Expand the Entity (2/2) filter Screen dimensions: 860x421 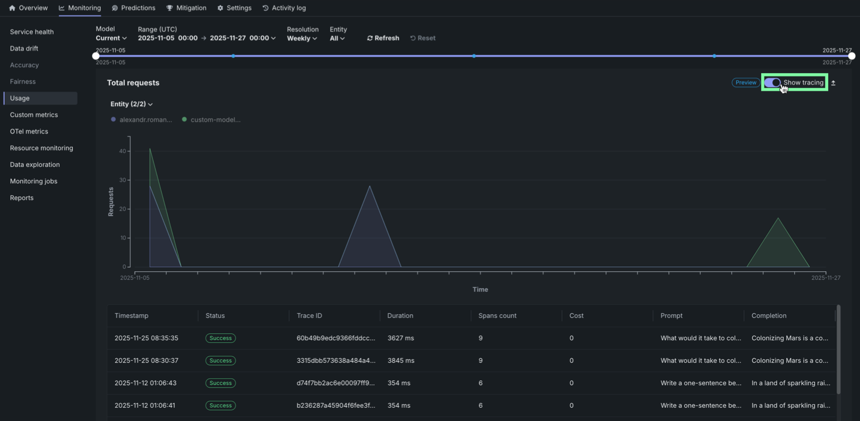(131, 104)
